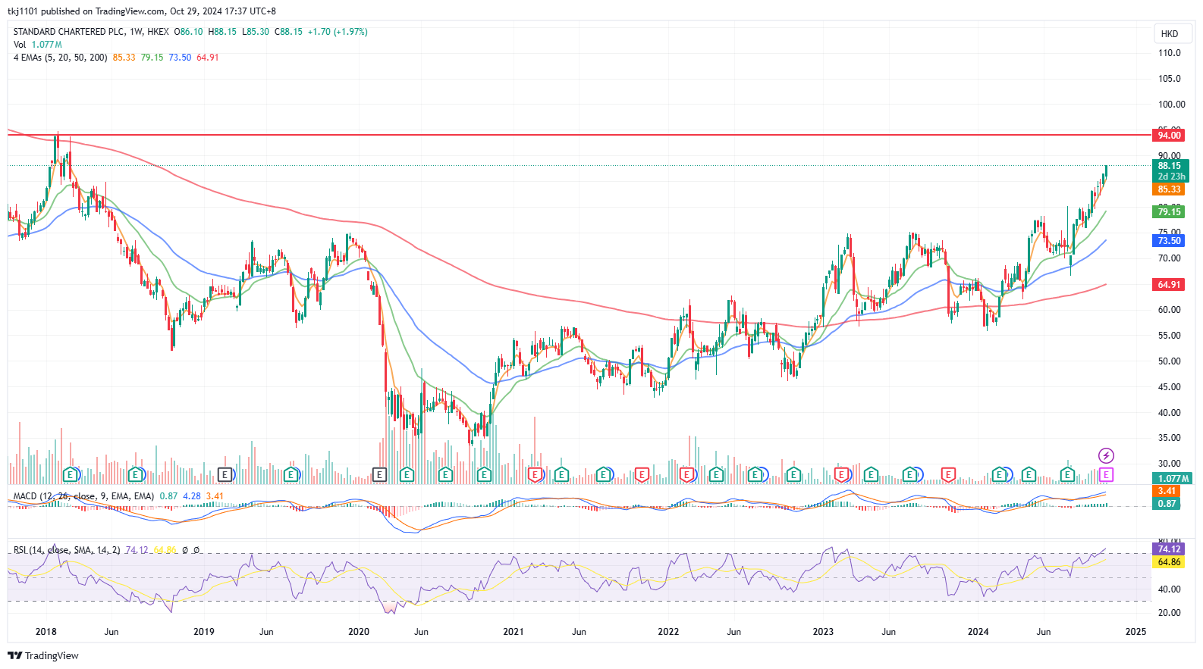Click the blue 73.50 EMA axis label

(1169, 241)
